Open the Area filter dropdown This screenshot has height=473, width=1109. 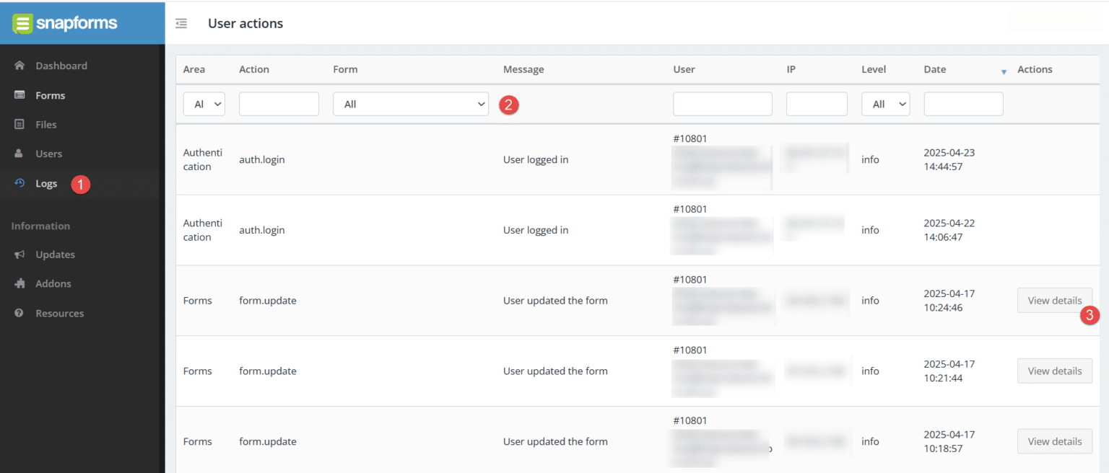click(x=204, y=104)
